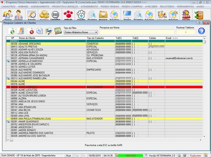This screenshot has width=211, height=158.
Task: Click the Atender paw with cross icon
Action: (x=81, y=15)
